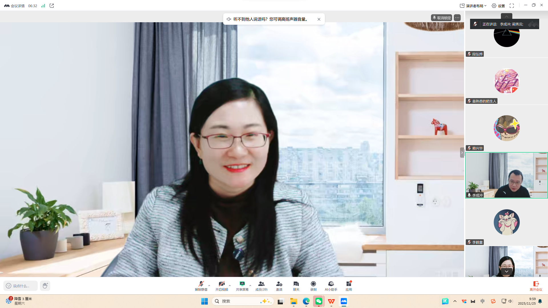Screen dimensions: 548x308
Task: Click the invite participants icon
Action: (279, 284)
